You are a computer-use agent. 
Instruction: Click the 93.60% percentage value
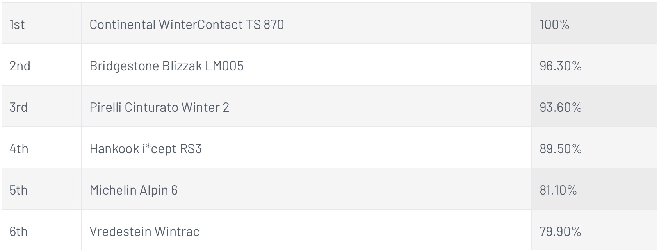[561, 107]
